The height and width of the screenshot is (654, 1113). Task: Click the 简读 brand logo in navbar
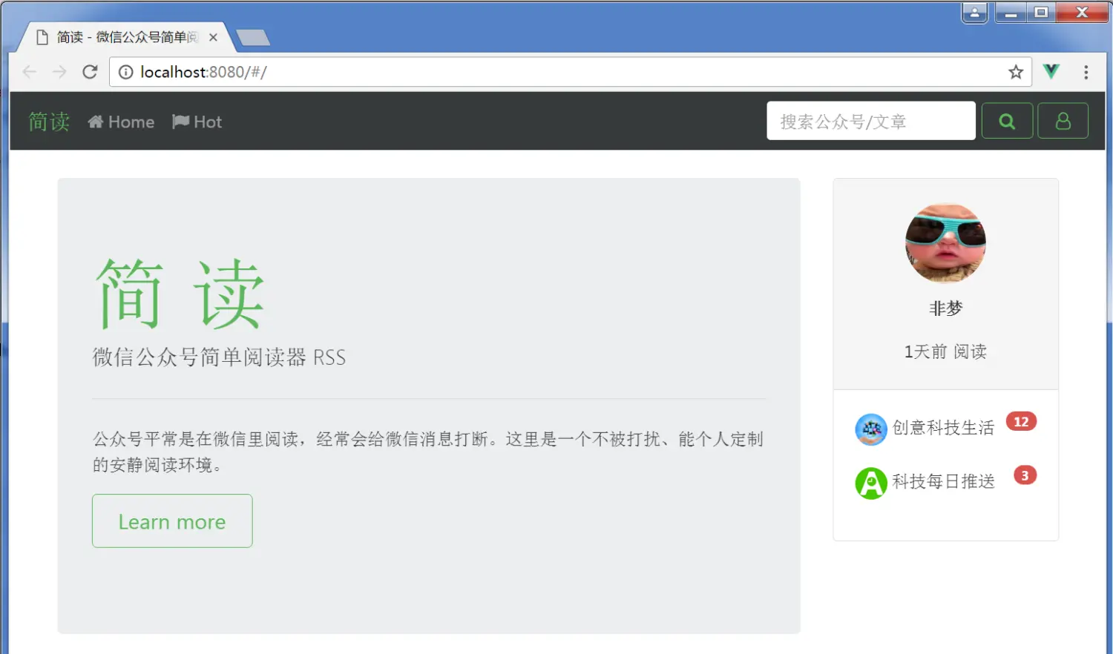[x=49, y=121]
